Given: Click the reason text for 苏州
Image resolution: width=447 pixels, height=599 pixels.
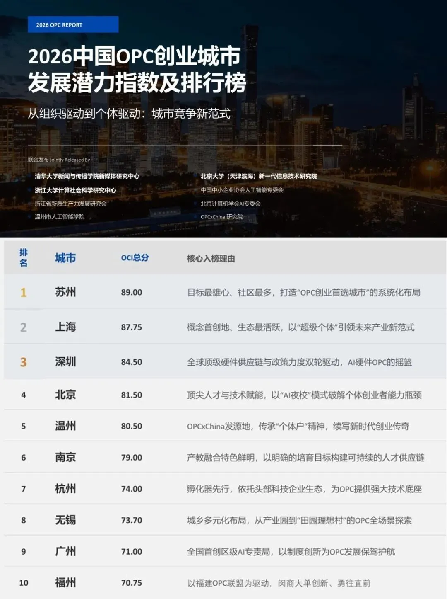Looking at the screenshot, I should coord(304,292).
